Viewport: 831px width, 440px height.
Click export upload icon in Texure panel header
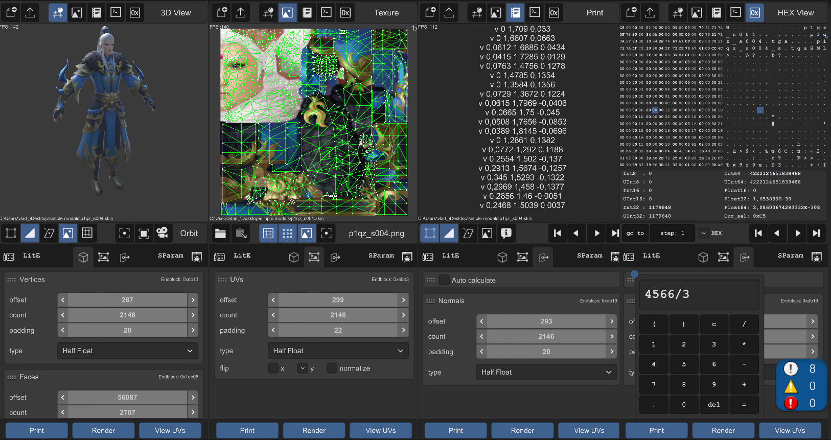click(241, 13)
